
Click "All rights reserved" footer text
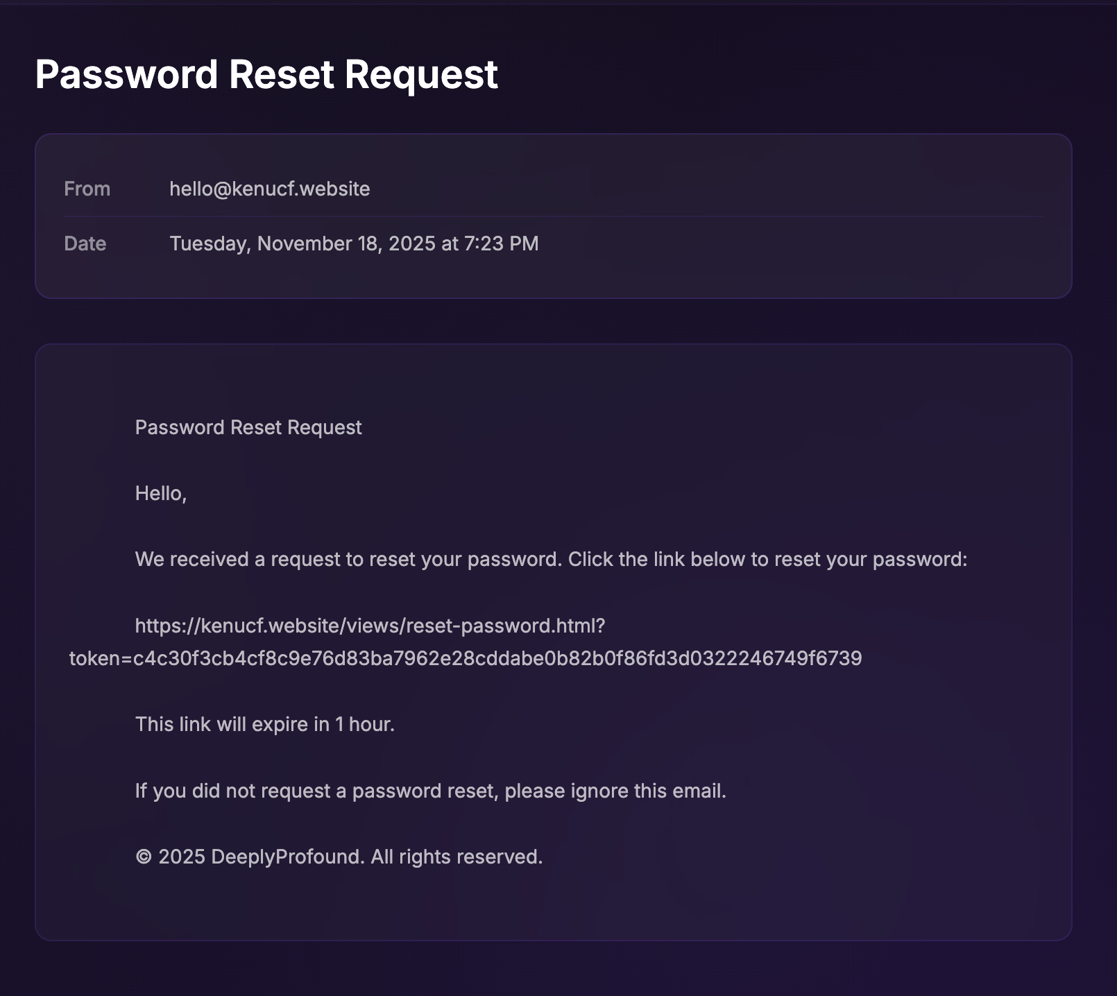click(456, 857)
